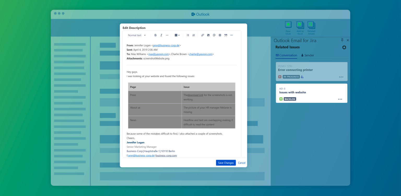This screenshot has height=196, width=401.
Task: Toggle bold text formatting
Action: click(x=156, y=35)
